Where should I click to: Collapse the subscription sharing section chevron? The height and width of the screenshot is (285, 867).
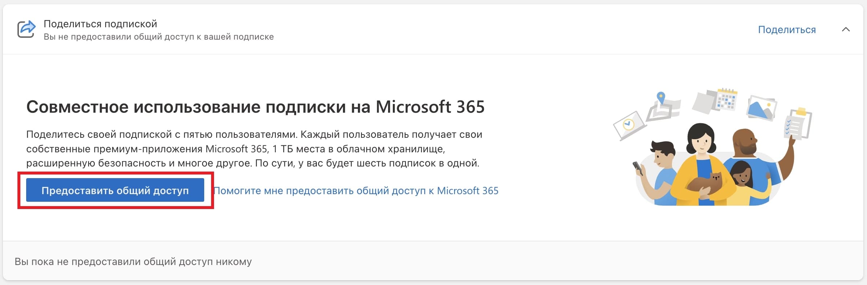point(846,29)
